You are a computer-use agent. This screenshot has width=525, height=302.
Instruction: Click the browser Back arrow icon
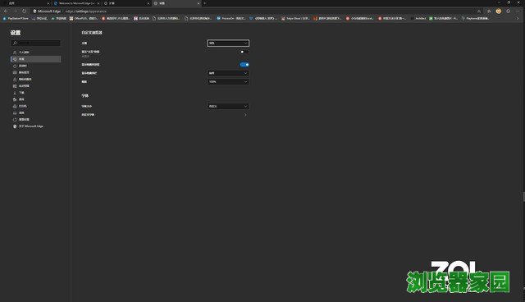[6, 11]
